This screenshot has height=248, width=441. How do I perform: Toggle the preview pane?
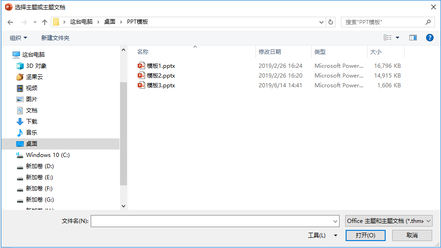(x=413, y=38)
